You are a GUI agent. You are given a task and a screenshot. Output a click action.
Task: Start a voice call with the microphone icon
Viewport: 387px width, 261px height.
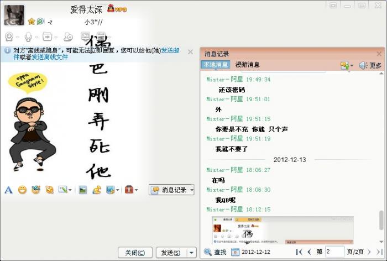coord(28,37)
